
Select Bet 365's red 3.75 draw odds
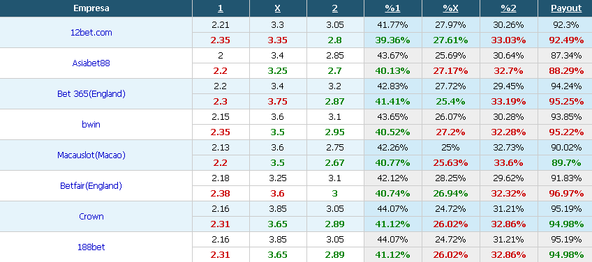point(278,102)
